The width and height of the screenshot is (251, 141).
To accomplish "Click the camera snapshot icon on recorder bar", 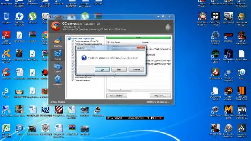I will click(x=152, y=118).
